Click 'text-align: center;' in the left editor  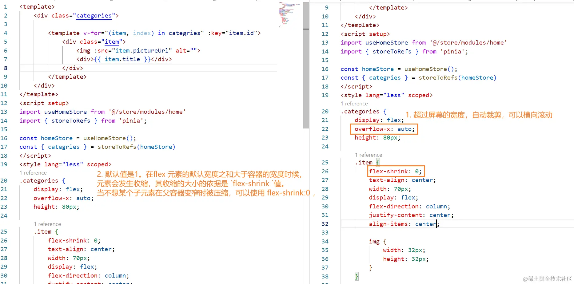[x=81, y=249]
